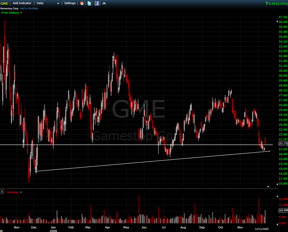Click the 12/11/2009 date label
The image size is (288, 232).
tap(262, 229)
